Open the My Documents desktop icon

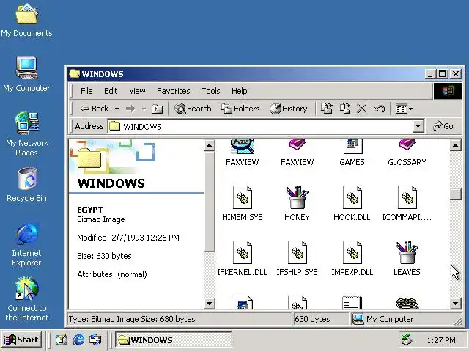tap(26, 20)
